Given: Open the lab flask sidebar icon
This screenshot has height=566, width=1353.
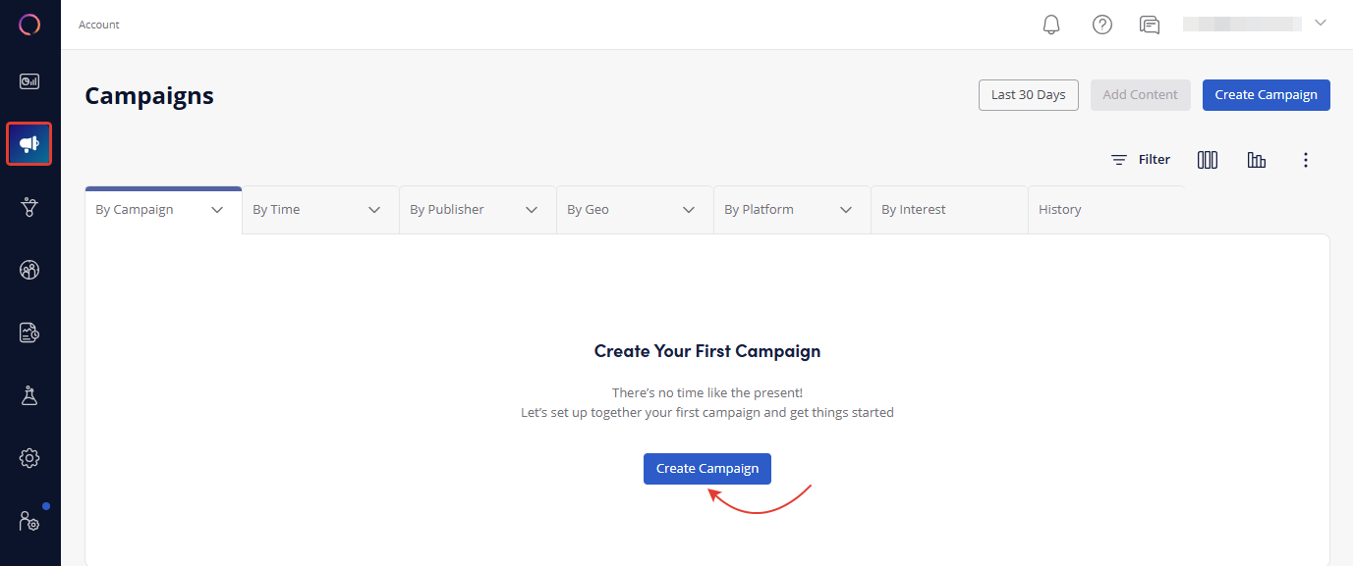Looking at the screenshot, I should point(29,395).
